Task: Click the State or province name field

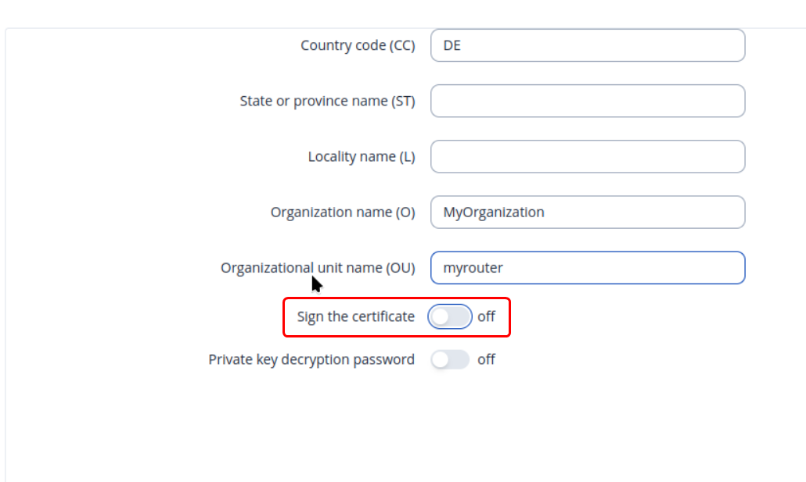Action: (x=587, y=101)
